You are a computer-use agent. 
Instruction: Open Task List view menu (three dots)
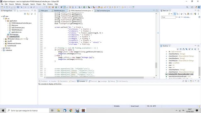tap(198, 14)
